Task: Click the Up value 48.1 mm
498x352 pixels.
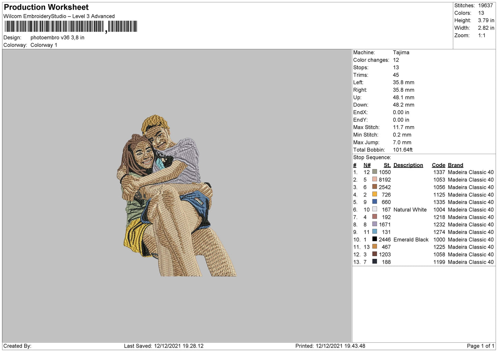Action: coord(404,98)
